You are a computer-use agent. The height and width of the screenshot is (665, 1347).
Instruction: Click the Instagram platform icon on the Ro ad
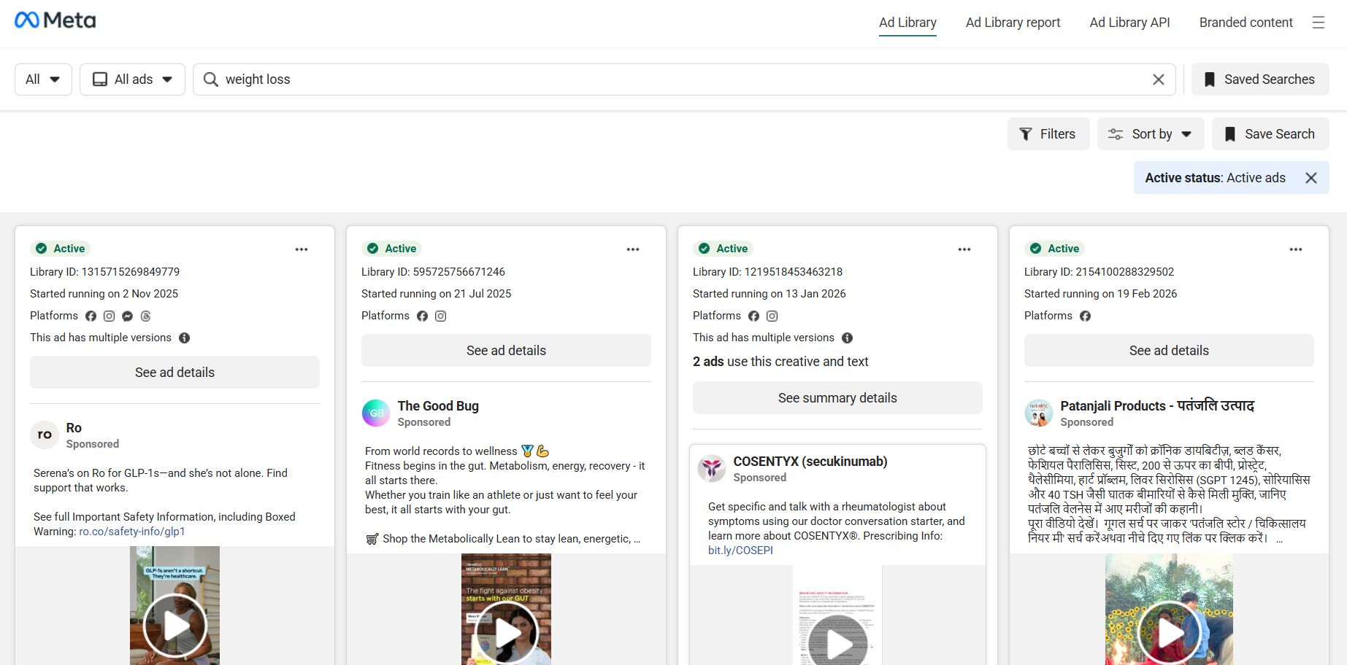tap(109, 316)
